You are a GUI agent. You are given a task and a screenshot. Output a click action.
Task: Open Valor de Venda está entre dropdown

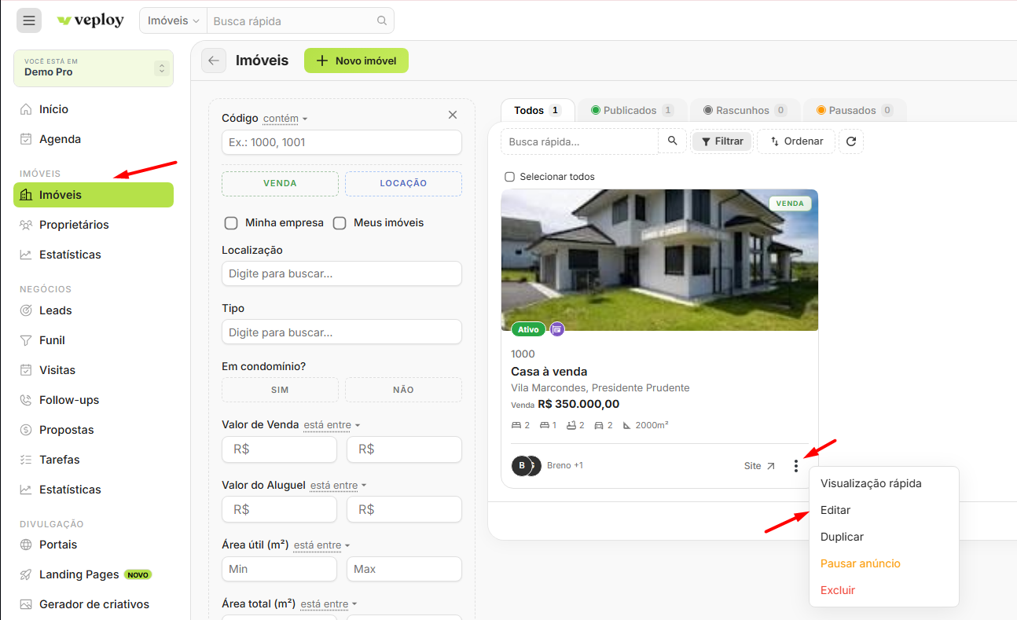click(x=332, y=425)
